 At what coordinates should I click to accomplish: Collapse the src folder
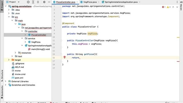(9, 17)
